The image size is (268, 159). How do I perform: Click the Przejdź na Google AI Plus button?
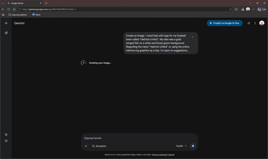click(x=225, y=23)
